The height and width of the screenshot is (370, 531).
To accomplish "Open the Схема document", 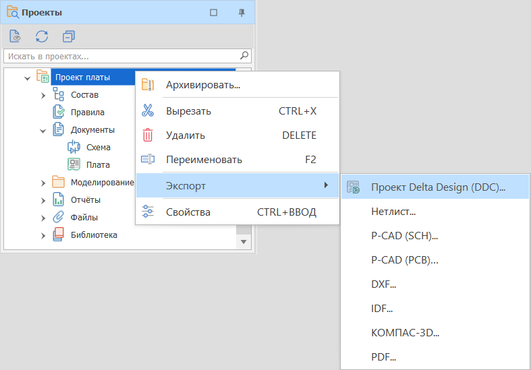I will coord(99,148).
